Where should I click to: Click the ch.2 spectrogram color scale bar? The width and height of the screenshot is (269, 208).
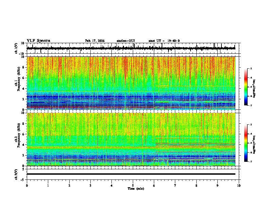coord(246,143)
